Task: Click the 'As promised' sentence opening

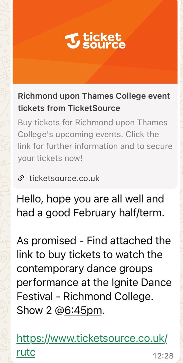Action: [46, 241]
